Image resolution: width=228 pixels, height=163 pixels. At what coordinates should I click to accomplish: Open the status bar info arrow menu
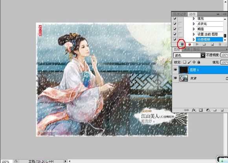pyautogui.click(x=65, y=161)
